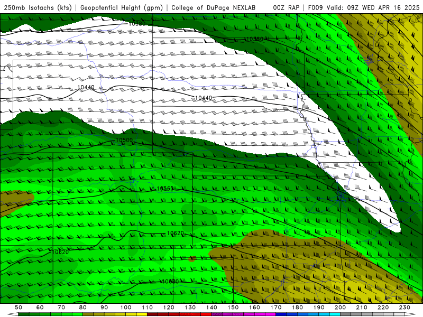Viewport: 423px width, 317px height.
Task: Click the '250mb Isotachs (kts)' title text
Action: pos(38,8)
